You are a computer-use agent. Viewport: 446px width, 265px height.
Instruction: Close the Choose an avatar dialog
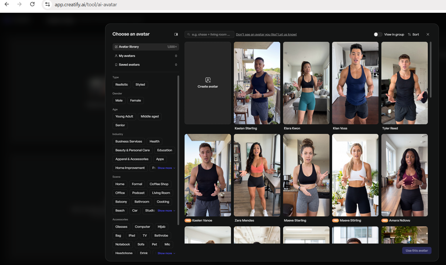click(x=428, y=35)
